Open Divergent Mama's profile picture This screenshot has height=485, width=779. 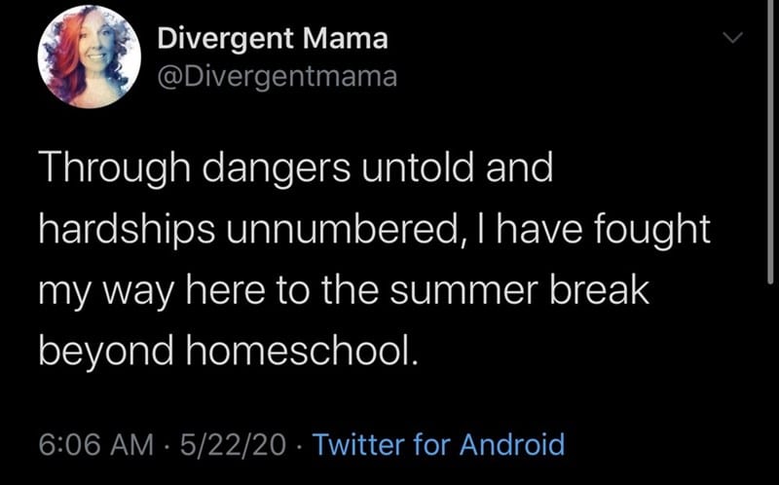point(89,56)
